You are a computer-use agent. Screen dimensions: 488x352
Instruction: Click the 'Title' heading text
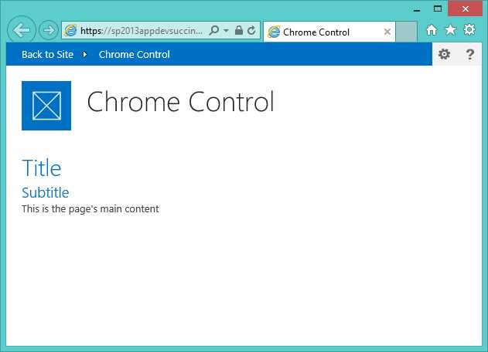(x=42, y=168)
